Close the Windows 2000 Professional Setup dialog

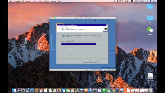coord(107,25)
